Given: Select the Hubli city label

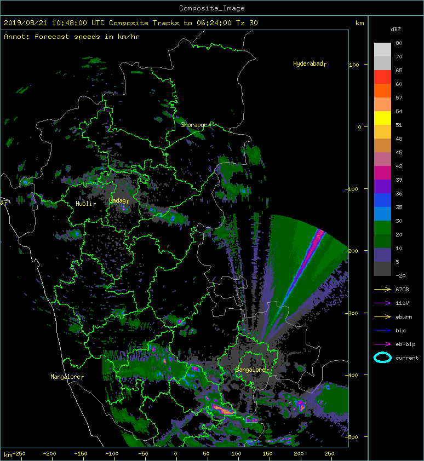Looking at the screenshot, I should [85, 204].
